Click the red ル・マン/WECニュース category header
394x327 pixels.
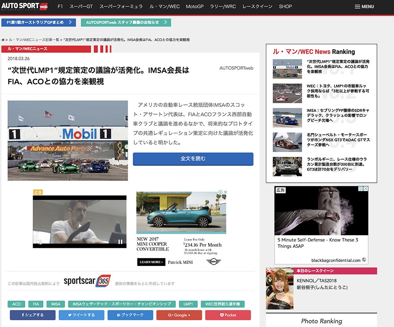point(46,49)
